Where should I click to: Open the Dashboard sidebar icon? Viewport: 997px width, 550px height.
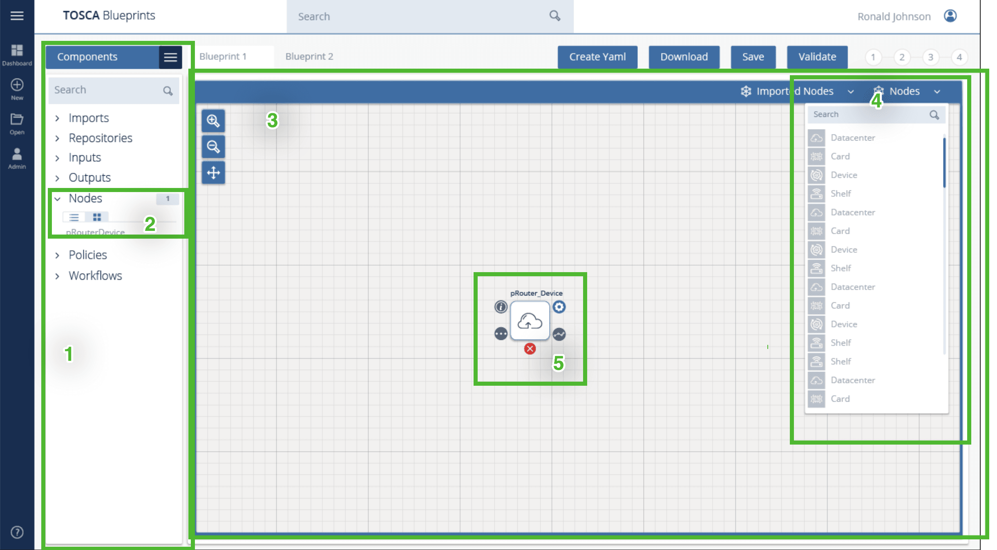click(17, 54)
